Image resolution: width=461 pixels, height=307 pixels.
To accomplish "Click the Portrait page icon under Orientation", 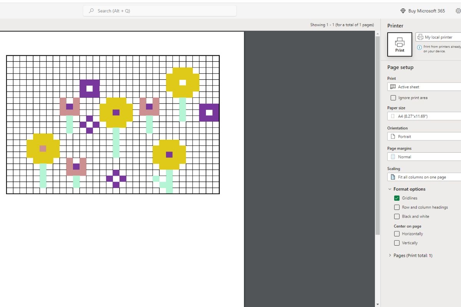I will coord(392,136).
